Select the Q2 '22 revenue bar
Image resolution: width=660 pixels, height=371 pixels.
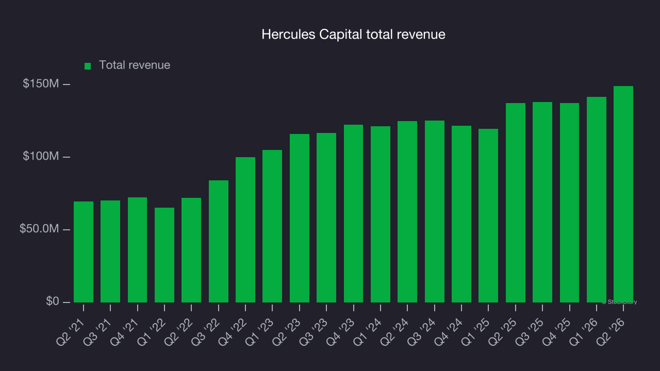tap(191, 250)
